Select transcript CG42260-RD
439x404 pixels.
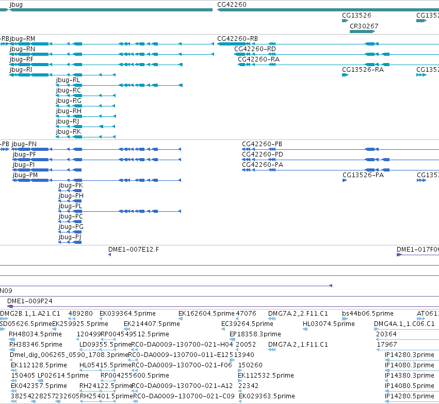tap(255, 49)
